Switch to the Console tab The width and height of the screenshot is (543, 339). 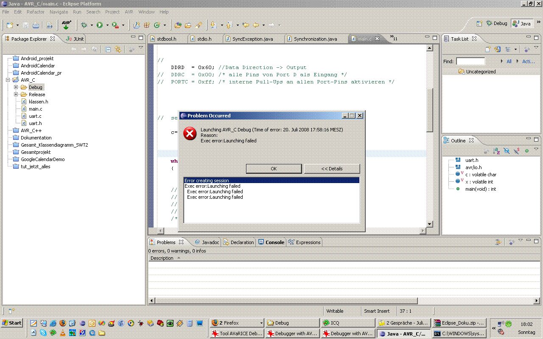point(274,242)
